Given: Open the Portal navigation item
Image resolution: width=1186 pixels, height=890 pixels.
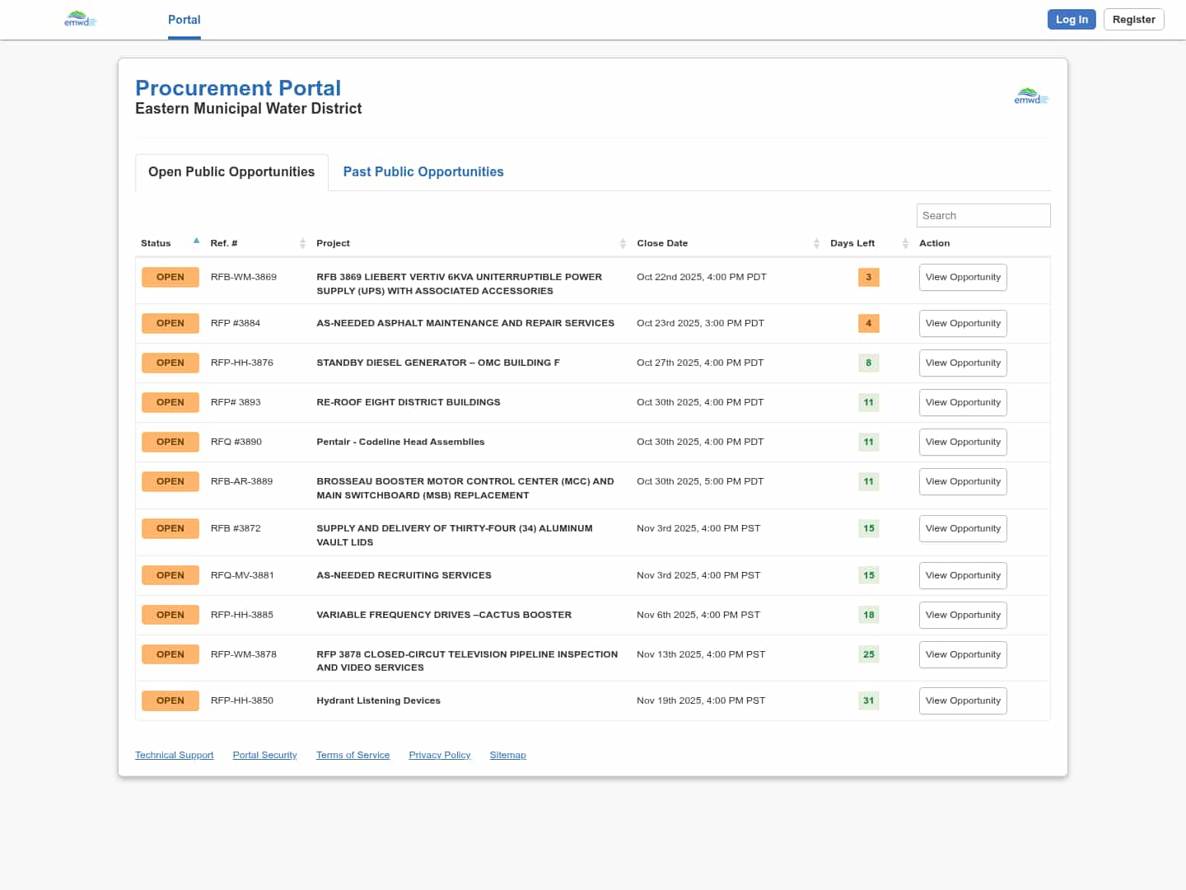Looking at the screenshot, I should 184,20.
